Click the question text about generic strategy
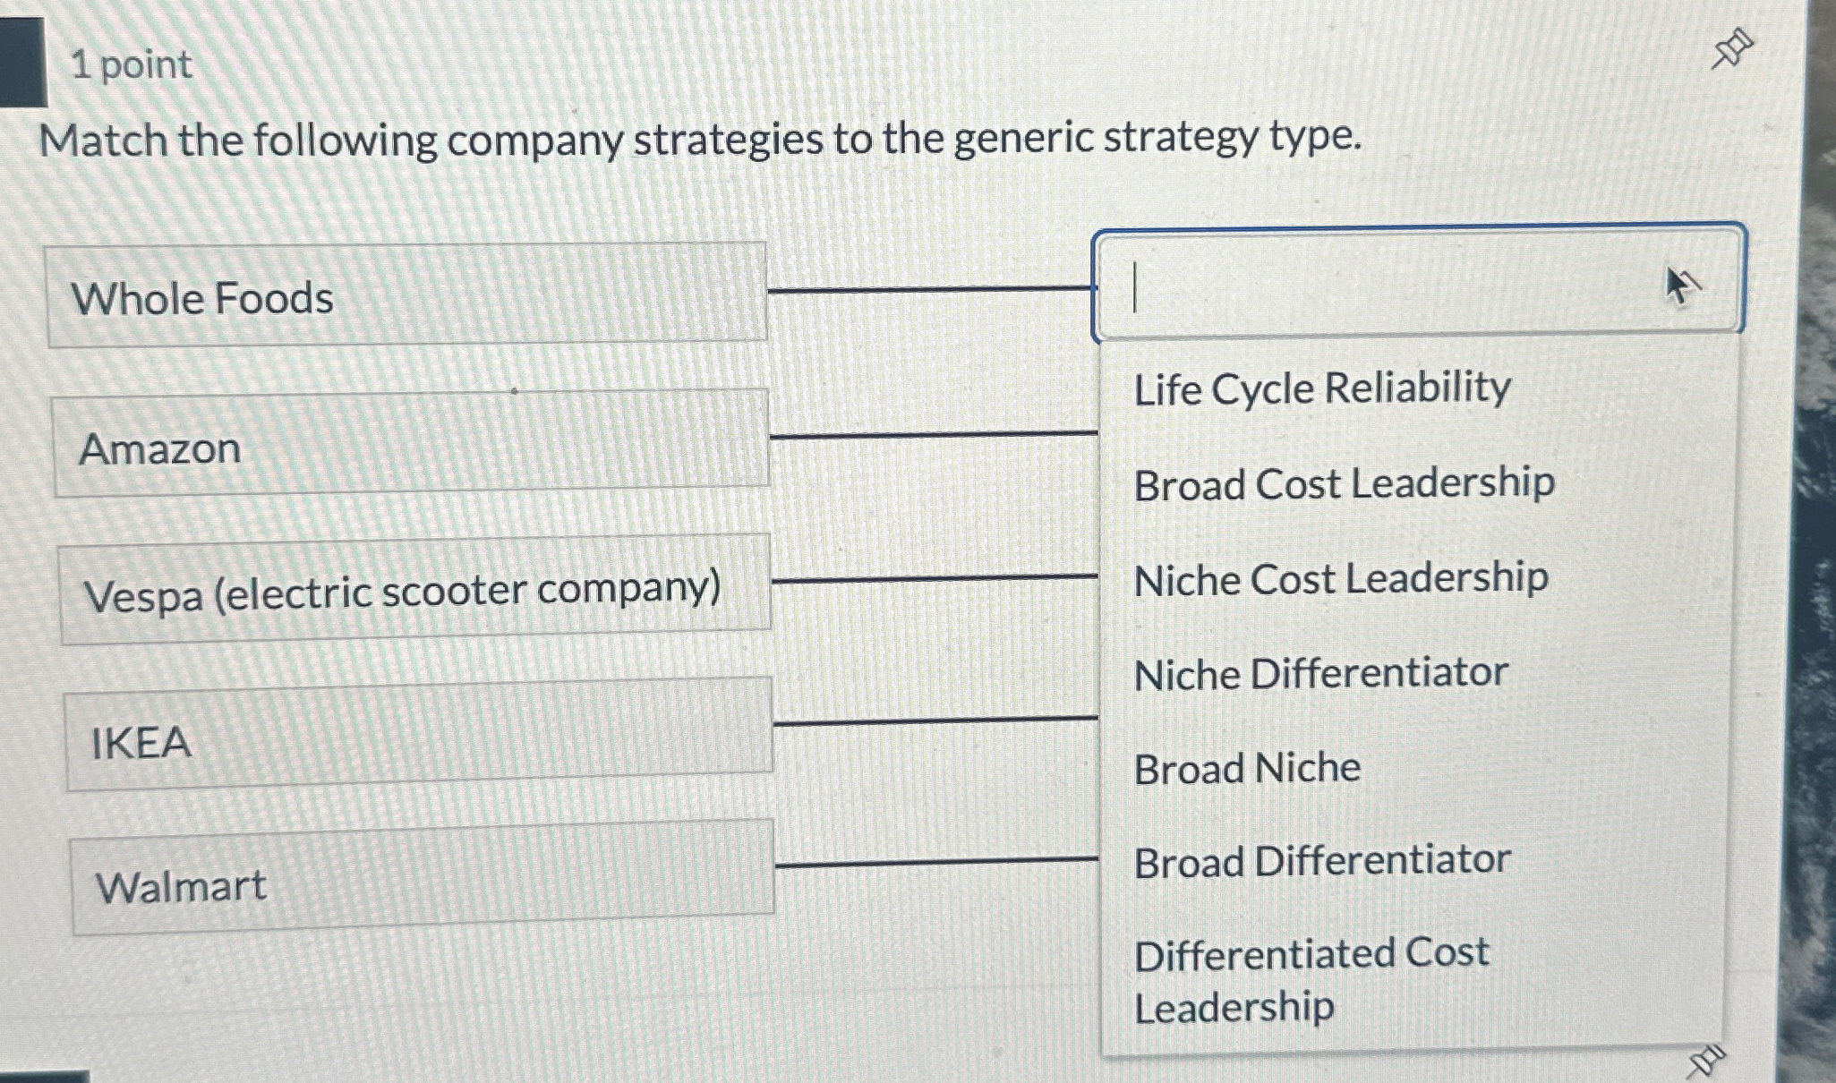 699,141
